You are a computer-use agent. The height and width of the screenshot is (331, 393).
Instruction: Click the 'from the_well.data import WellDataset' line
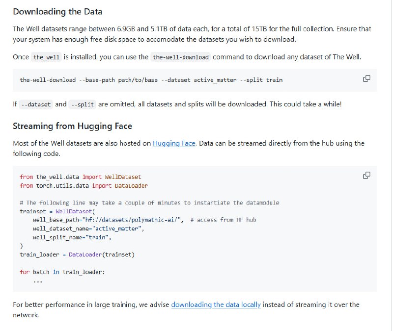coord(81,177)
